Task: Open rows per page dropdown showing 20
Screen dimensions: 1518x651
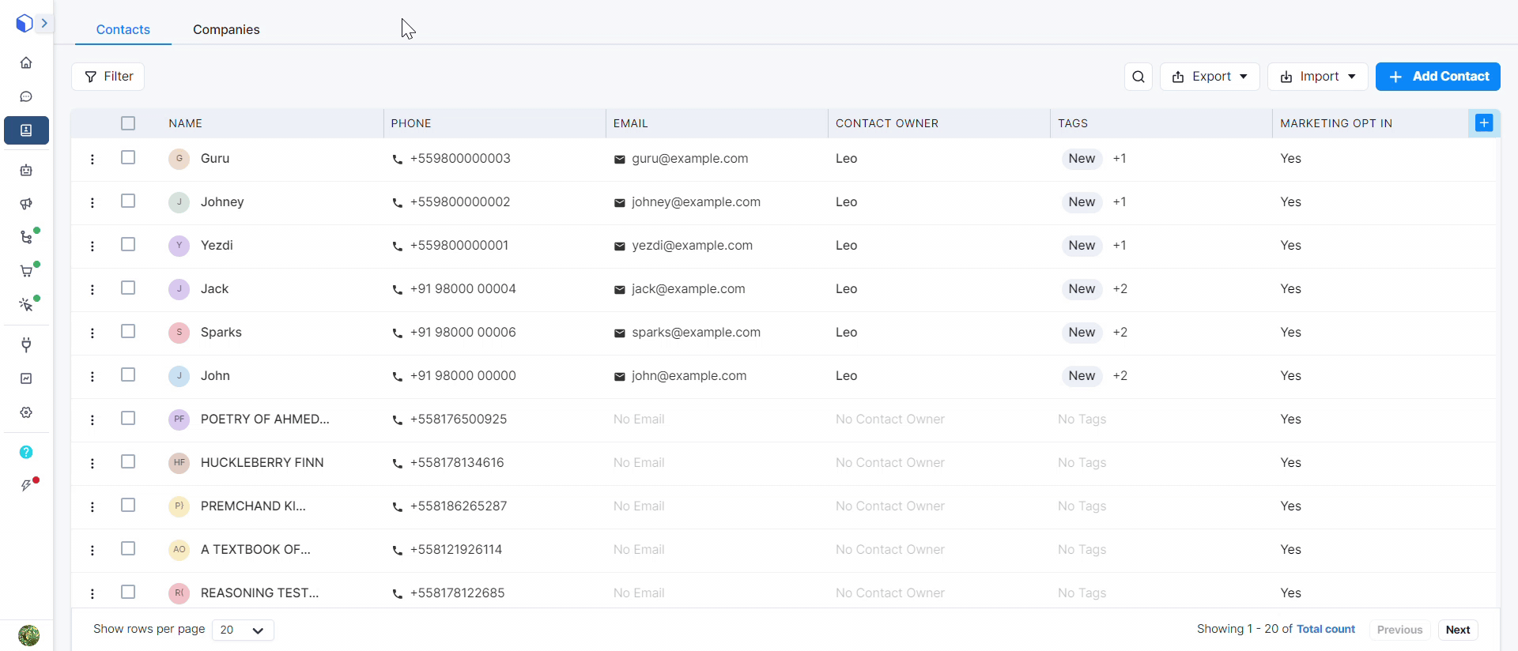Action: [243, 630]
